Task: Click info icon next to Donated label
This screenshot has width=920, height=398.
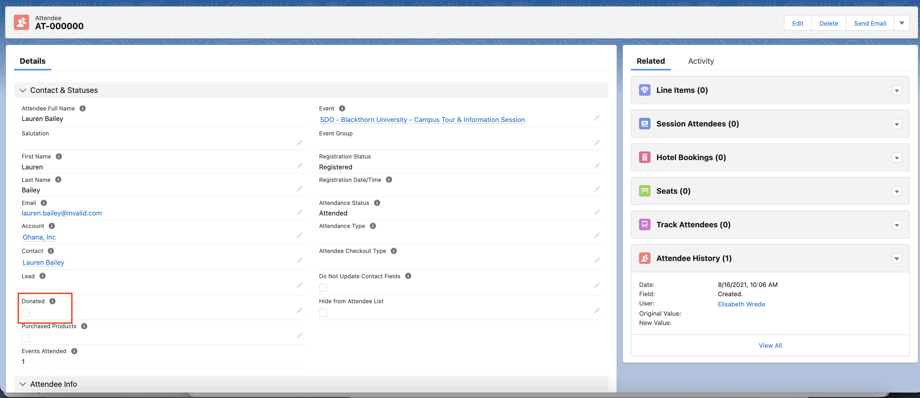Action: [53, 301]
